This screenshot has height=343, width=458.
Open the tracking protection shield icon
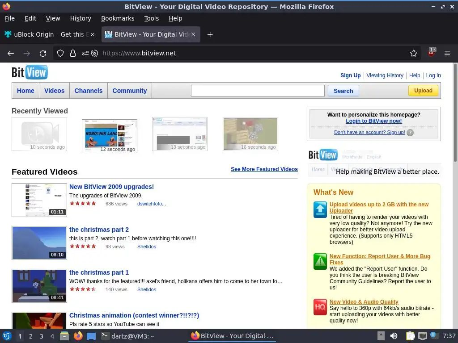tap(60, 54)
